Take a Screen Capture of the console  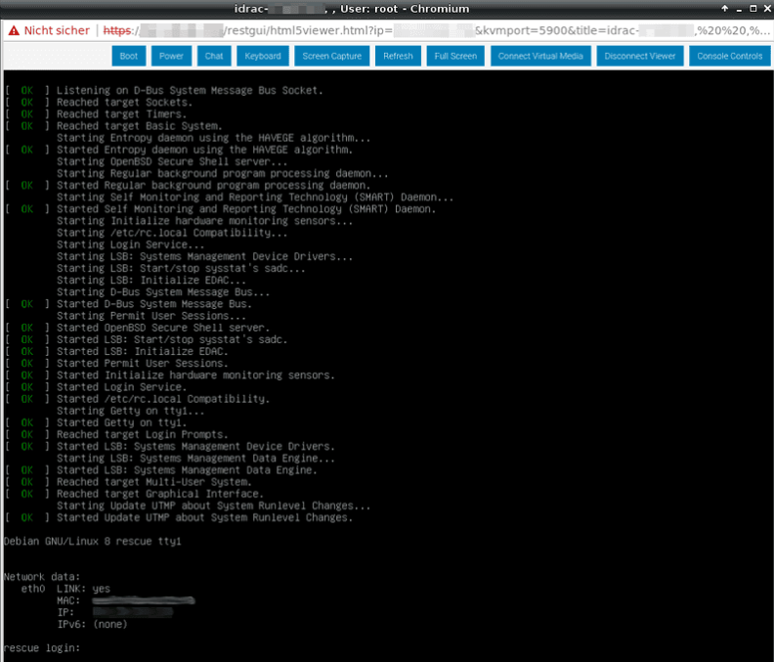pyautogui.click(x=331, y=56)
